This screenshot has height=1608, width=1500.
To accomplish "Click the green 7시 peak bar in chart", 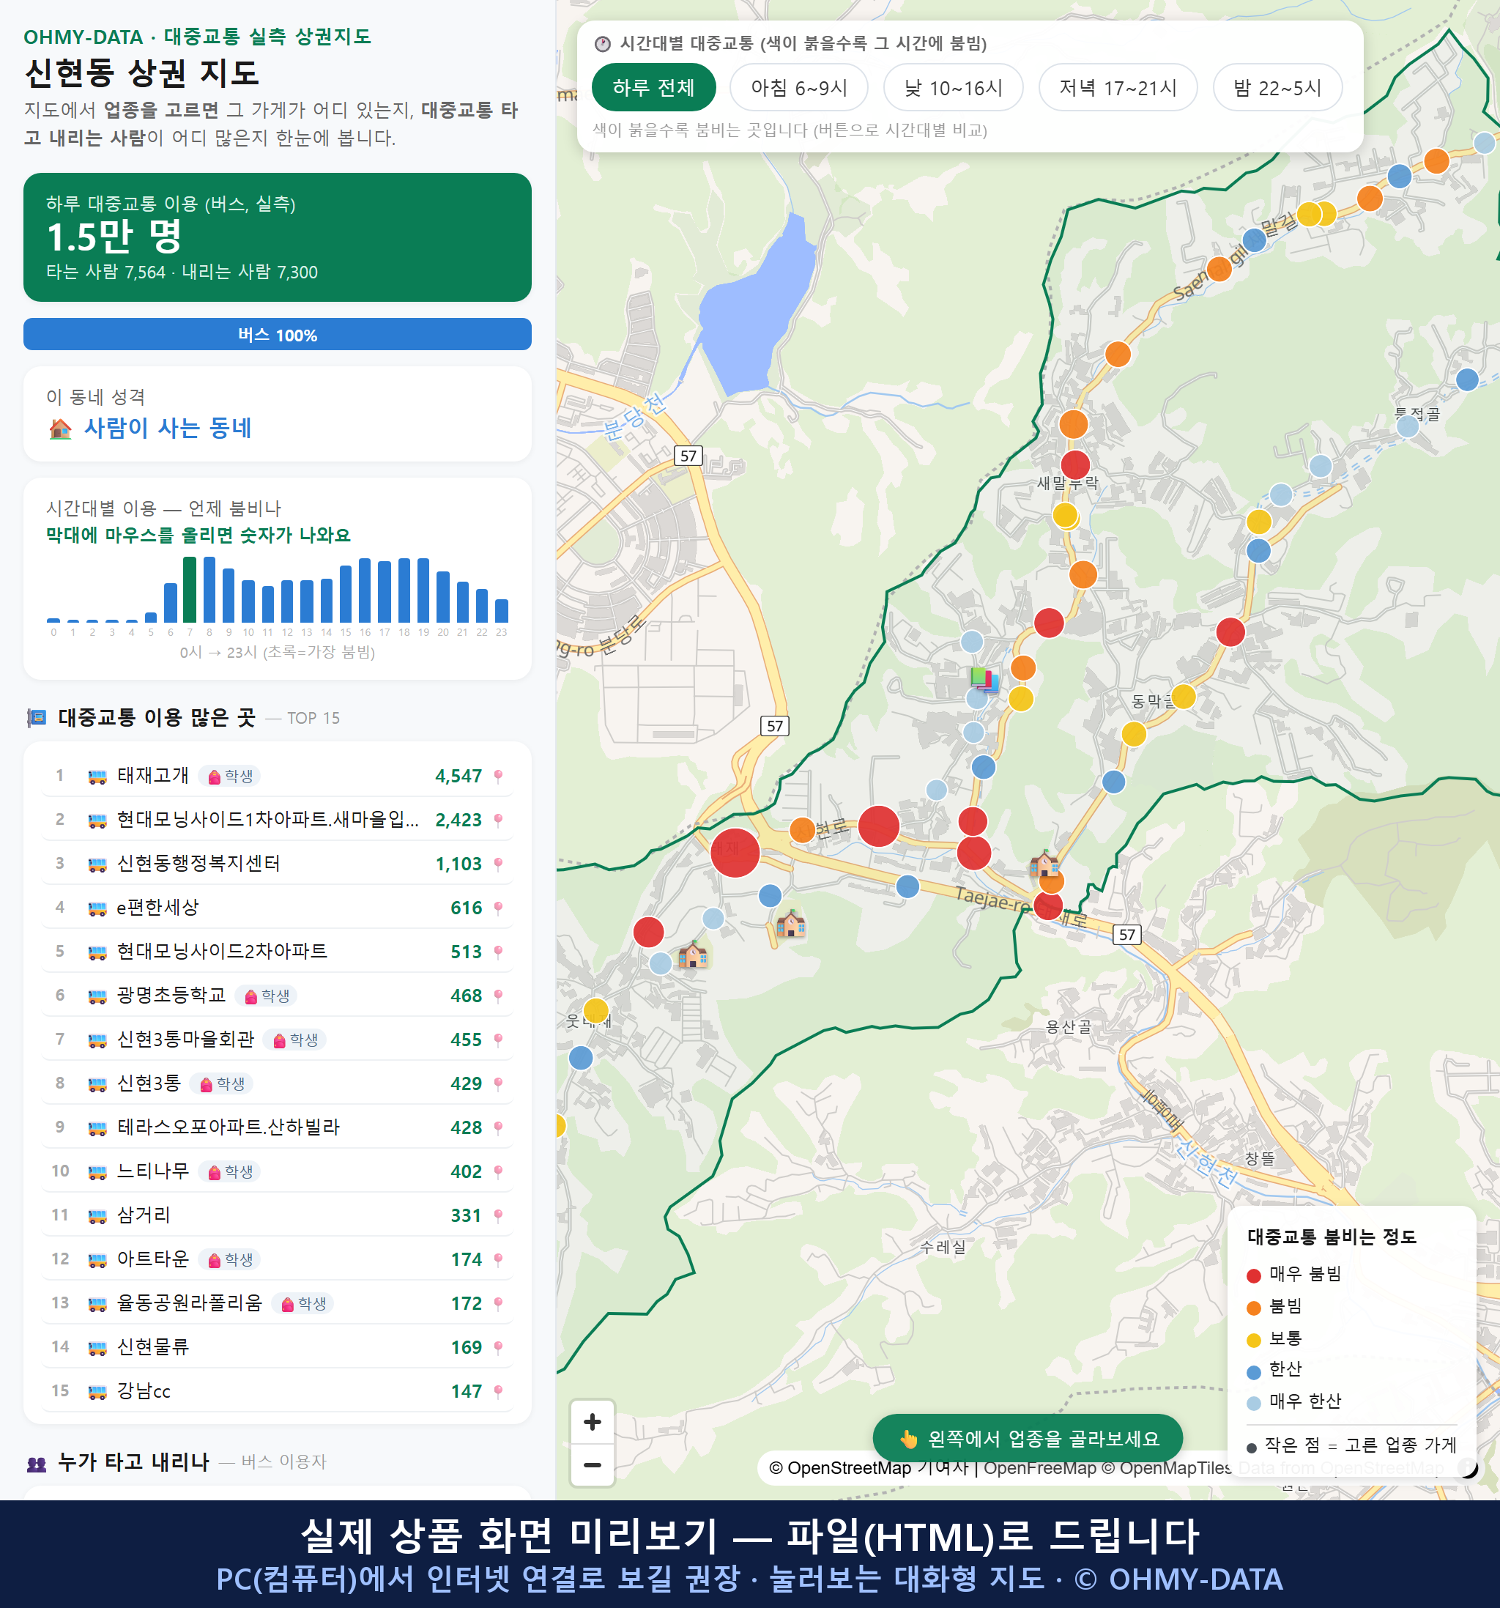I will pyautogui.click(x=189, y=590).
